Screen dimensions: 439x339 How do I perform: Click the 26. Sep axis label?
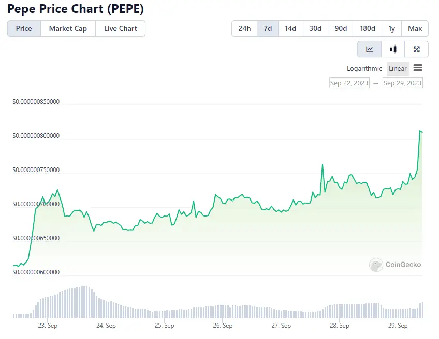[x=222, y=326]
